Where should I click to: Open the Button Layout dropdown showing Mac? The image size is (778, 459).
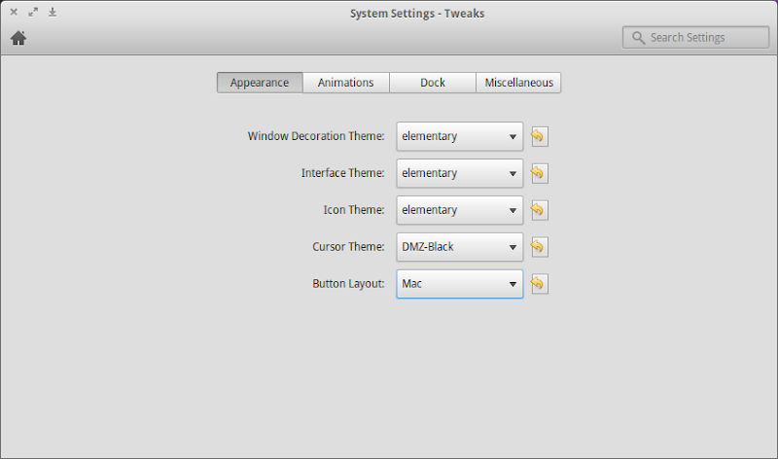pos(459,284)
